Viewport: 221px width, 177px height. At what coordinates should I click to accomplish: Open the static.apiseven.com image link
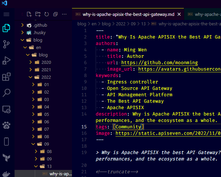point(168,133)
